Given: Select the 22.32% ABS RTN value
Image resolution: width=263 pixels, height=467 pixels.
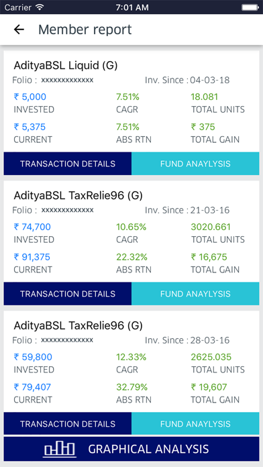Looking at the screenshot, I should [x=131, y=257].
